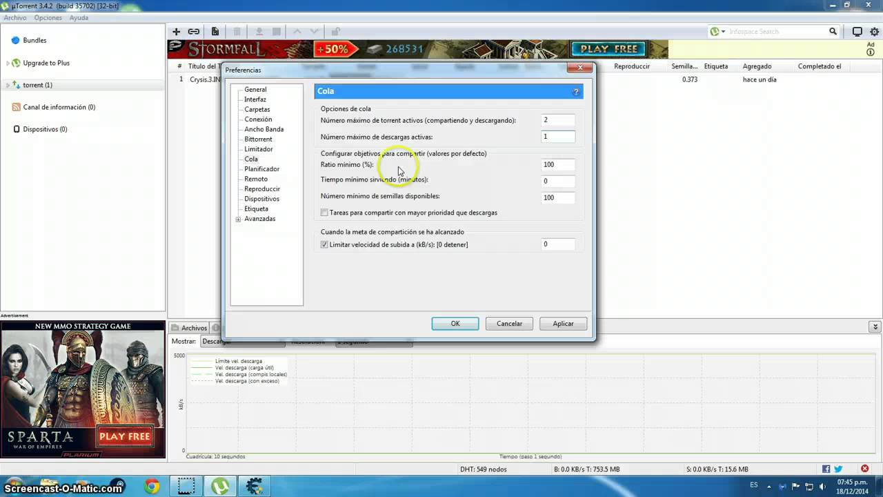Click the maximum active torrents field
Viewport: 883px width, 497px height.
pos(558,120)
